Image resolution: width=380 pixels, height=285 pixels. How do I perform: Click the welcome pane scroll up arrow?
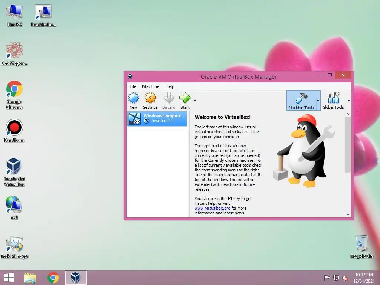tap(348, 114)
